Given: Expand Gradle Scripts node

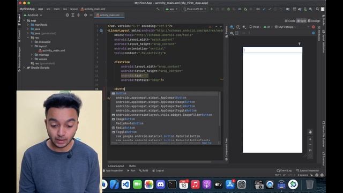Looking at the screenshot, I should coord(24,68).
